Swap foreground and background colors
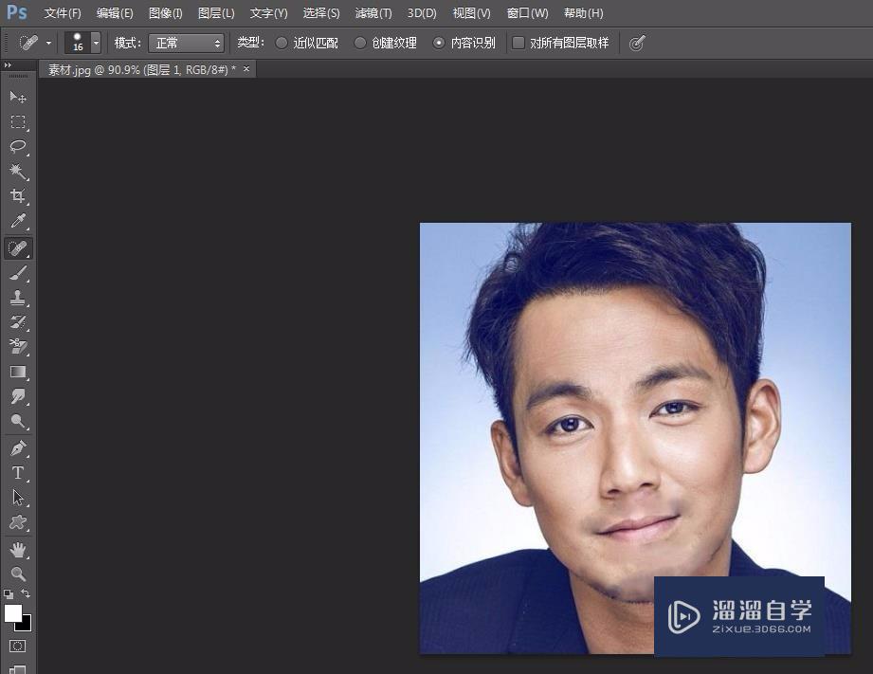This screenshot has width=873, height=674. click(x=26, y=593)
